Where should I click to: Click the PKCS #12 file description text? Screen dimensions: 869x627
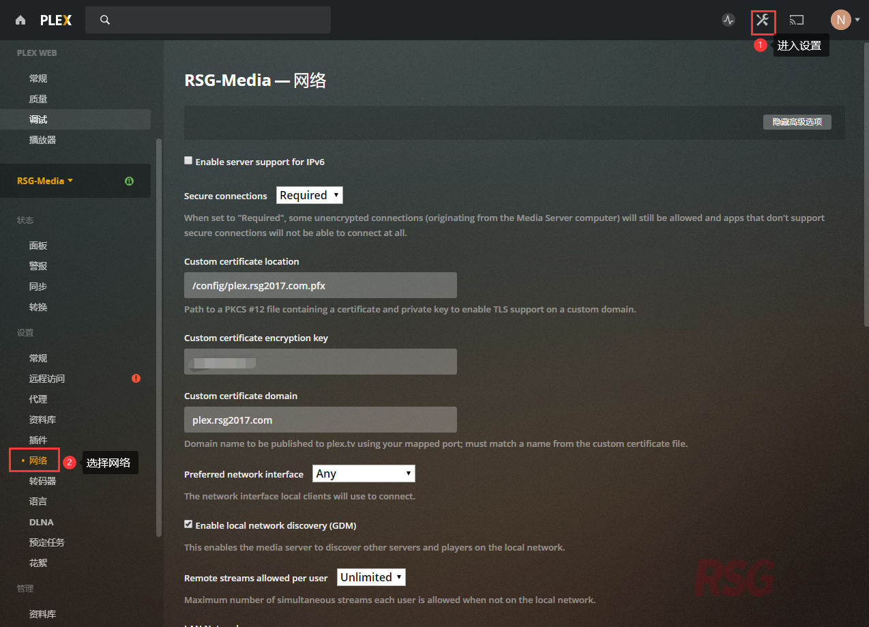(x=410, y=309)
